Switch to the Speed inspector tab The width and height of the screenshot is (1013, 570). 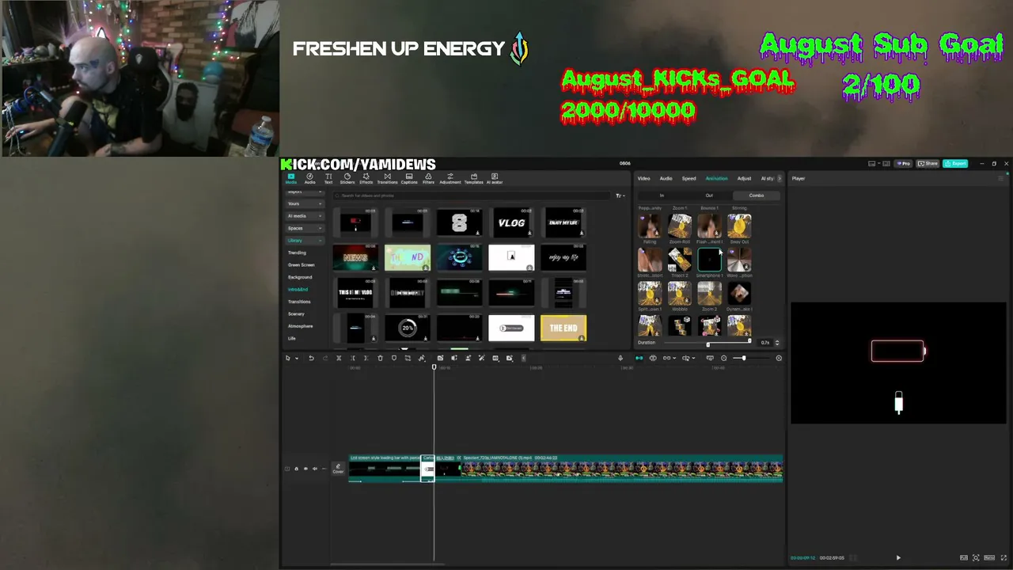689,178
